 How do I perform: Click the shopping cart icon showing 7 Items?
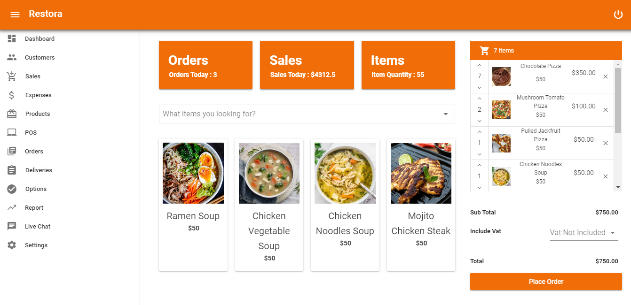tap(485, 50)
